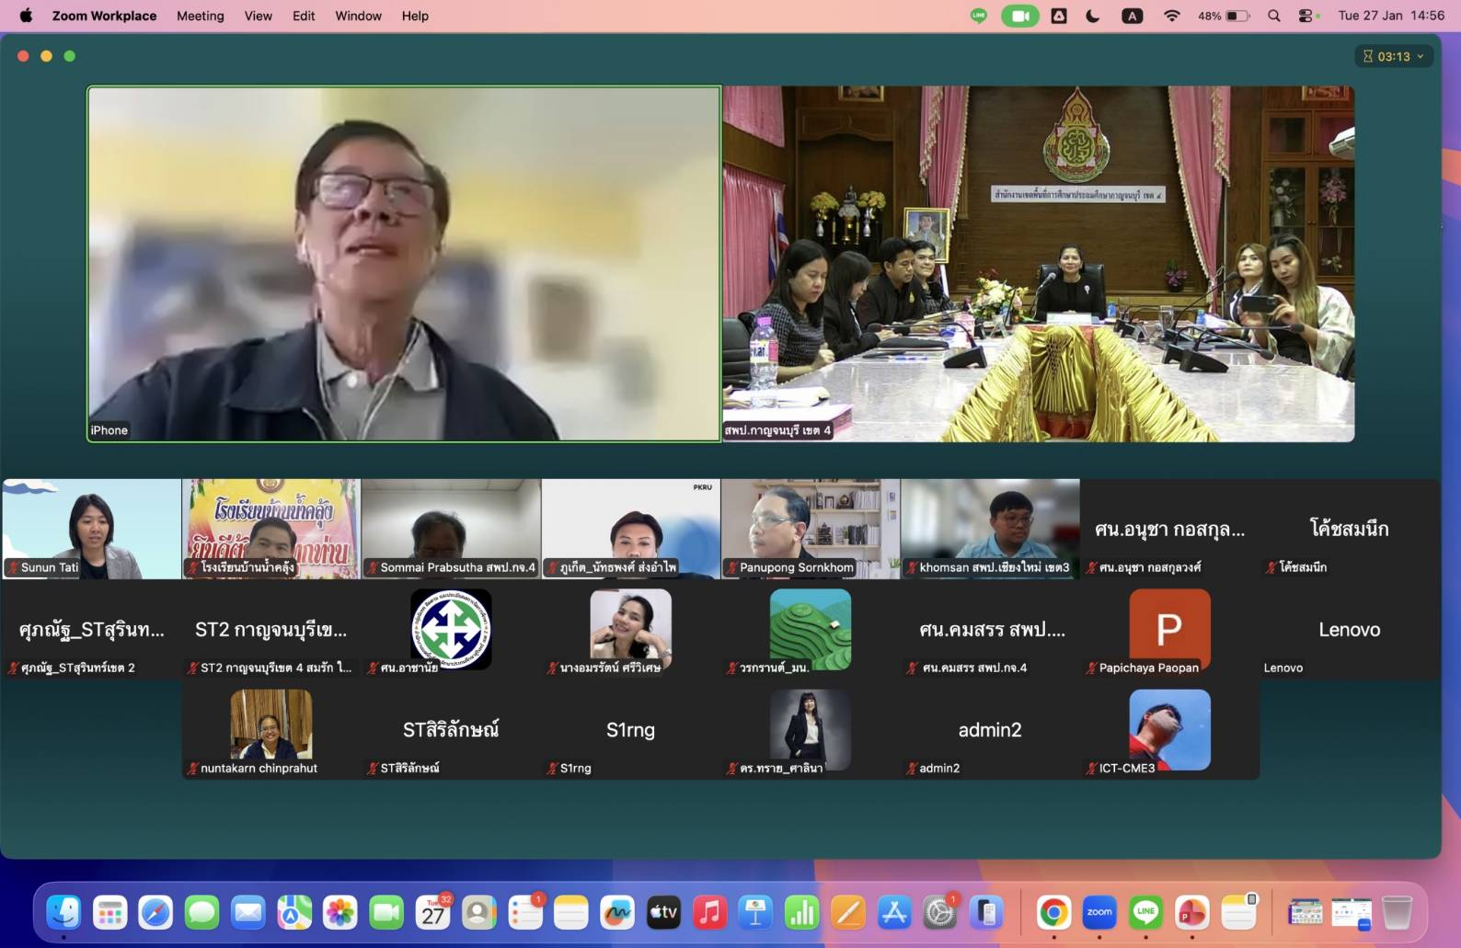Open LINE app in the dock
This screenshot has width=1461, height=948.
point(1145,913)
